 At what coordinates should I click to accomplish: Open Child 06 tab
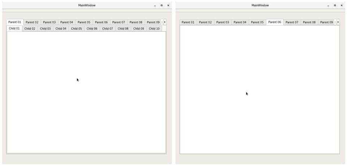point(92,29)
